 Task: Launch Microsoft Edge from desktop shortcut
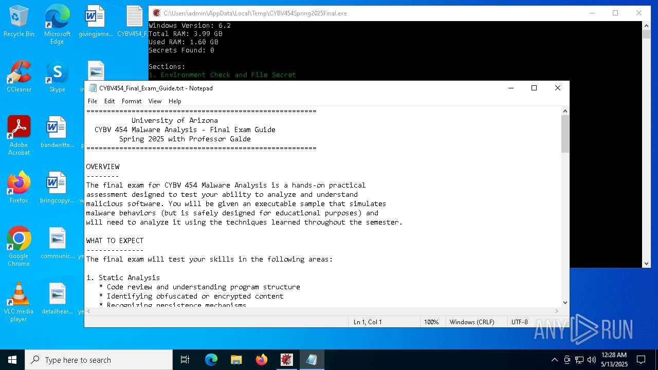click(57, 24)
